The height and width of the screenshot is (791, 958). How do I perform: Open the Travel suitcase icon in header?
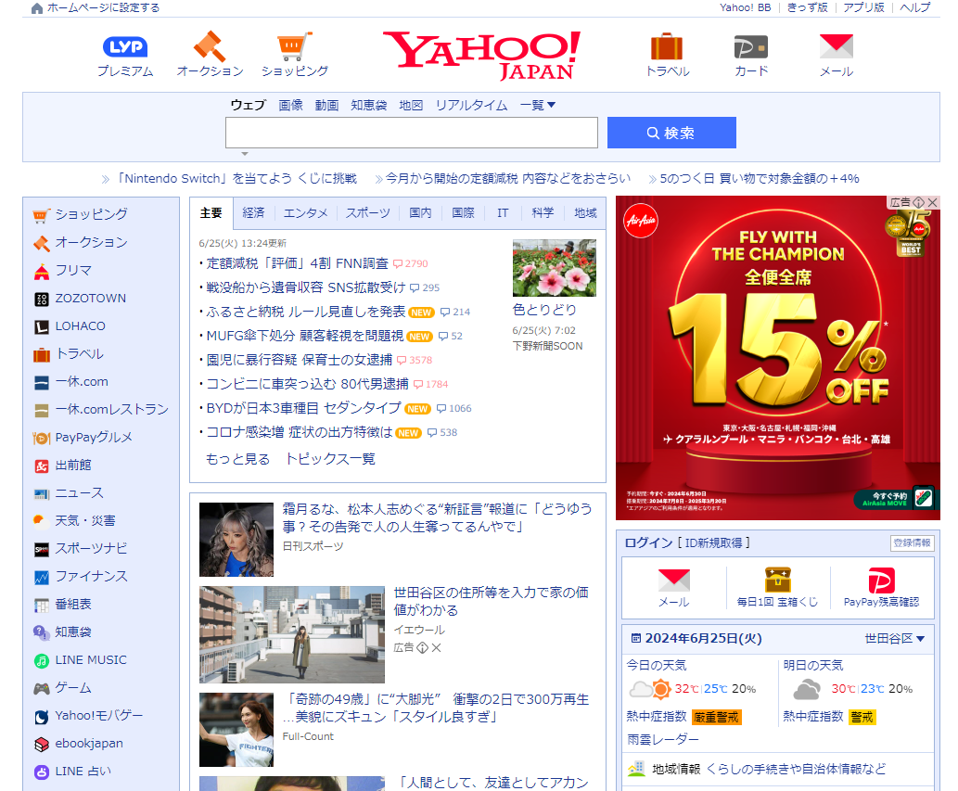pos(667,46)
